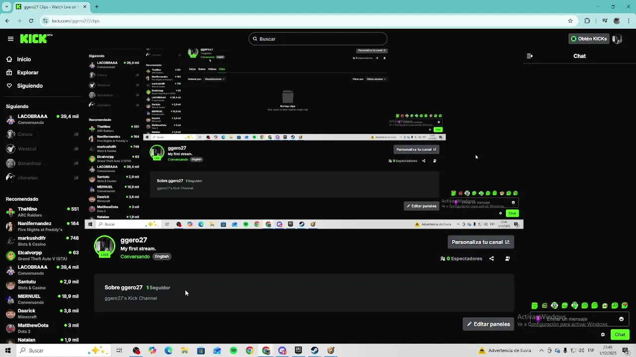Click Editar paneles button
636x357 pixels.
[488, 324]
